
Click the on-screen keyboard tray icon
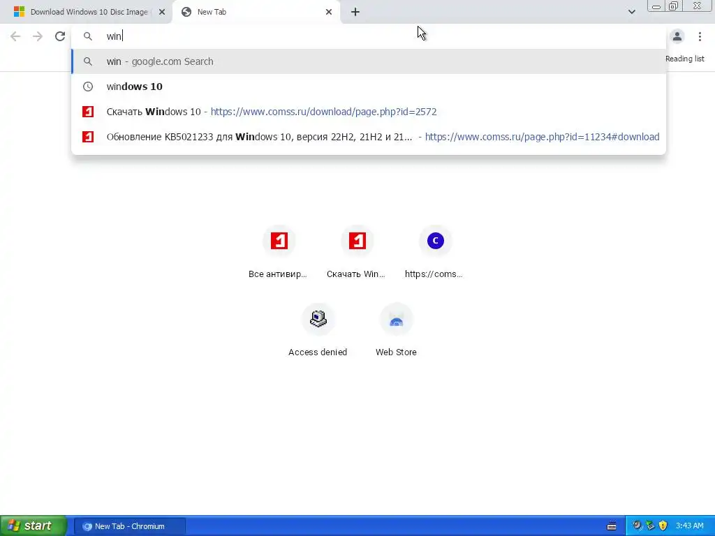[612, 526]
